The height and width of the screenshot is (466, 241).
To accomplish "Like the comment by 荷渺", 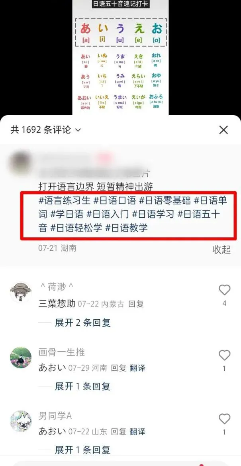I will (224, 290).
